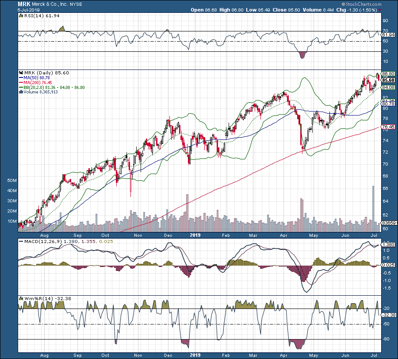
Task: Click the 'Close 85.60' header value
Action: [286, 10]
